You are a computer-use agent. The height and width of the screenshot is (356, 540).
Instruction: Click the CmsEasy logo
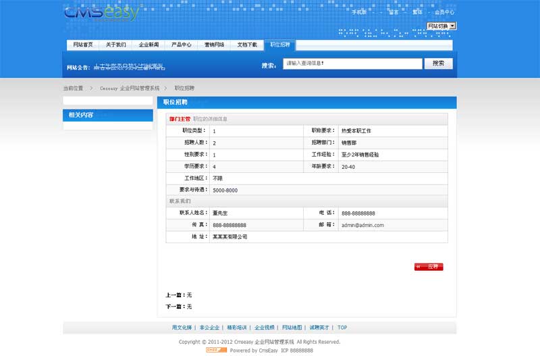click(x=102, y=13)
